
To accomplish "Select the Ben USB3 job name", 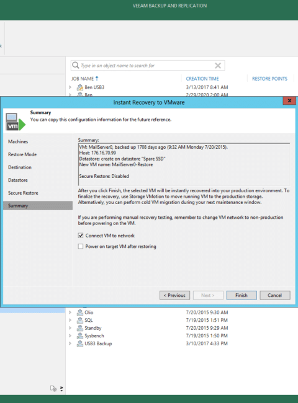I will [94, 87].
